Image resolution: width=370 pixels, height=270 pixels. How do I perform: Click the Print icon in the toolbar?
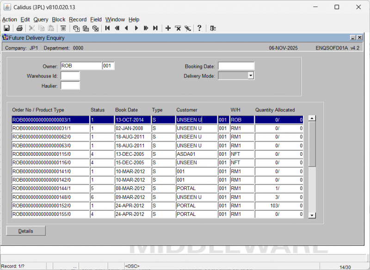[x=19, y=28]
